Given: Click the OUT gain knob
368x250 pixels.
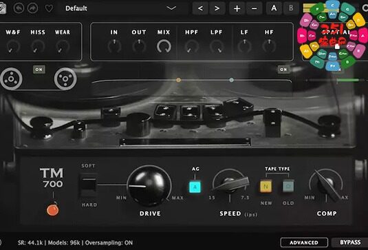Looking at the screenshot, I should 139,46.
